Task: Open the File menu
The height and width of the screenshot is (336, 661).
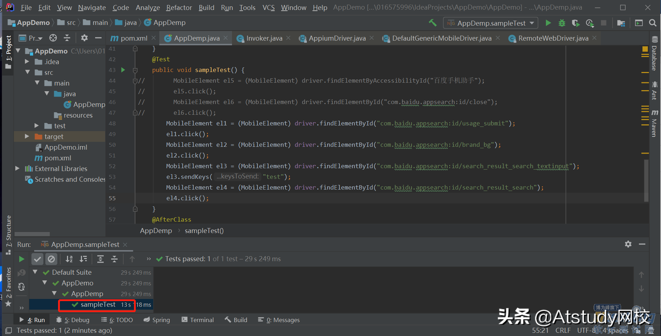Action: pyautogui.click(x=26, y=7)
